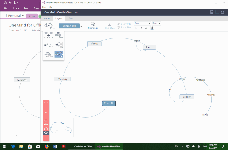
Task: Select the General section tab in OneNote
Action: pos(32,16)
